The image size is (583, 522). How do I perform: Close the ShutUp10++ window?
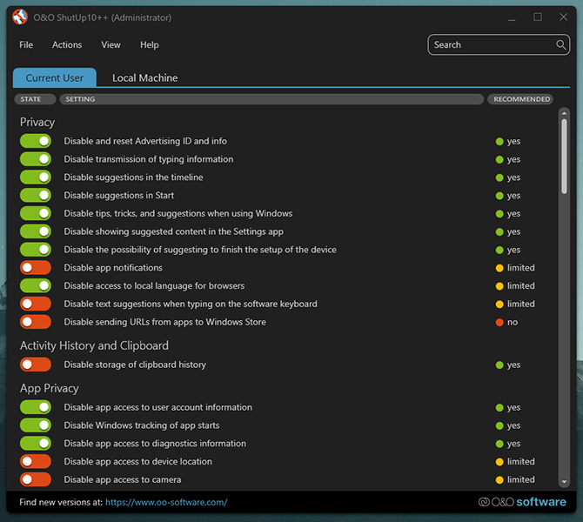pos(563,17)
